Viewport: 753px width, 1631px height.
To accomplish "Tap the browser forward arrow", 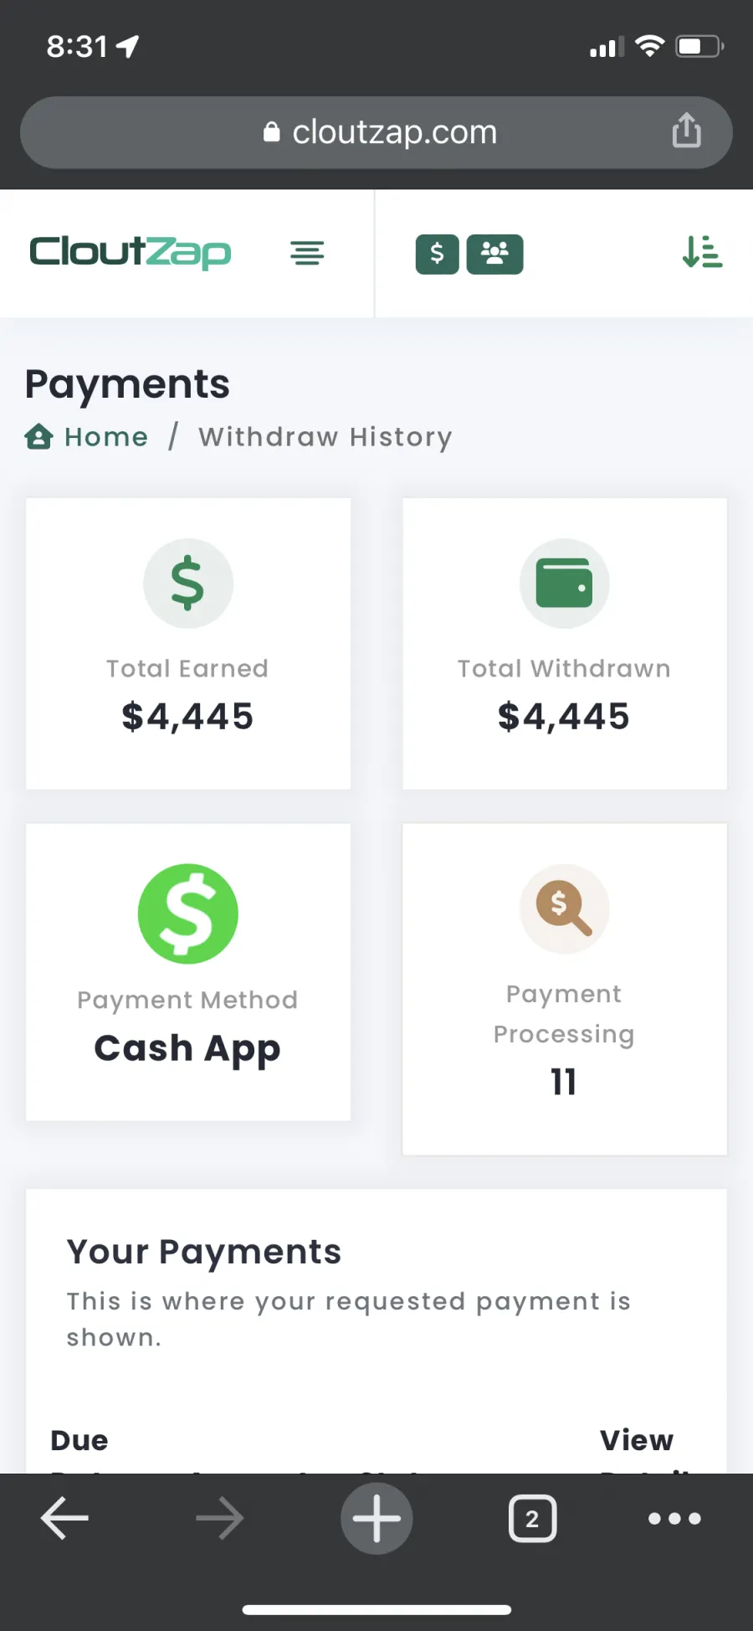I will (220, 1518).
